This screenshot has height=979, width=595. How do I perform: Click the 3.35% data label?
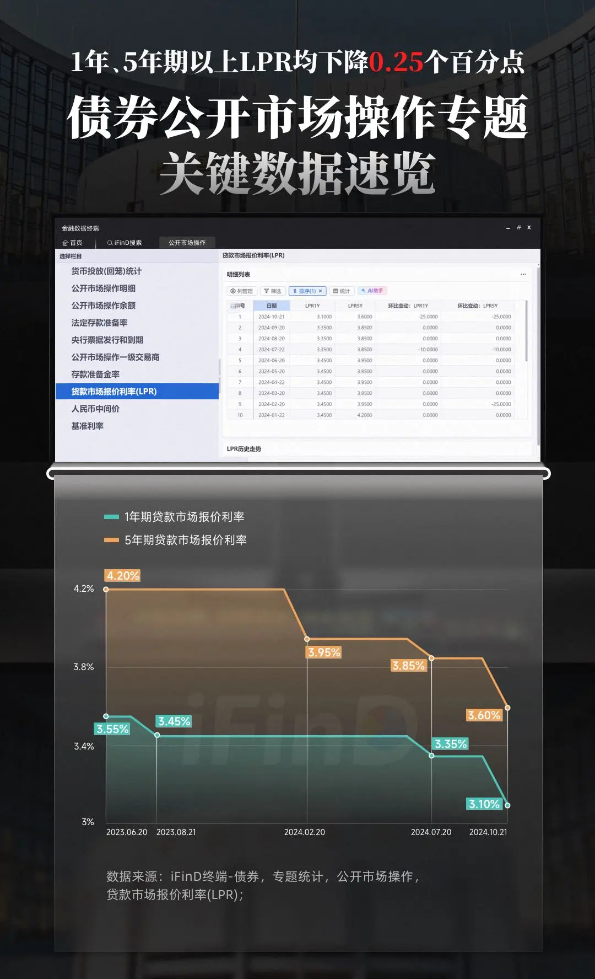(x=451, y=744)
